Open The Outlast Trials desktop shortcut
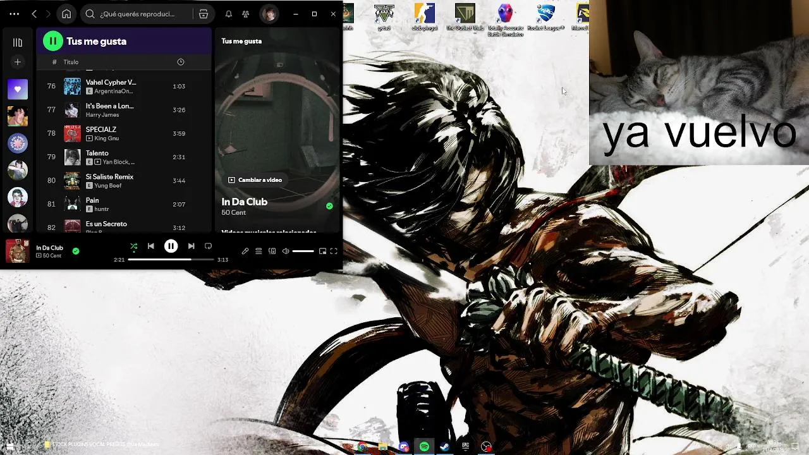This screenshot has width=809, height=455. coord(465,17)
